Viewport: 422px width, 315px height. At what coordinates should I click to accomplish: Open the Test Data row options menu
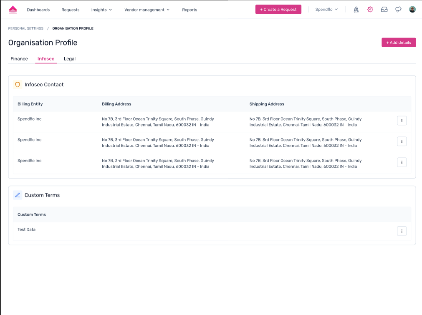click(402, 231)
